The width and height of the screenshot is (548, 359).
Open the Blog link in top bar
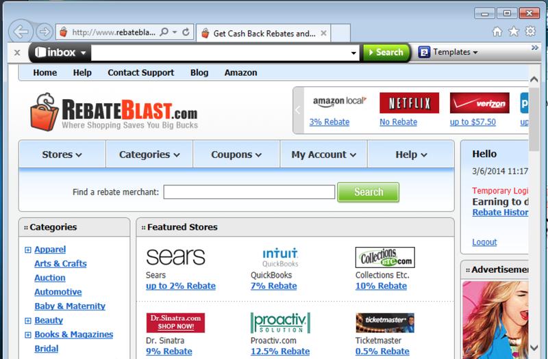pyautogui.click(x=199, y=72)
